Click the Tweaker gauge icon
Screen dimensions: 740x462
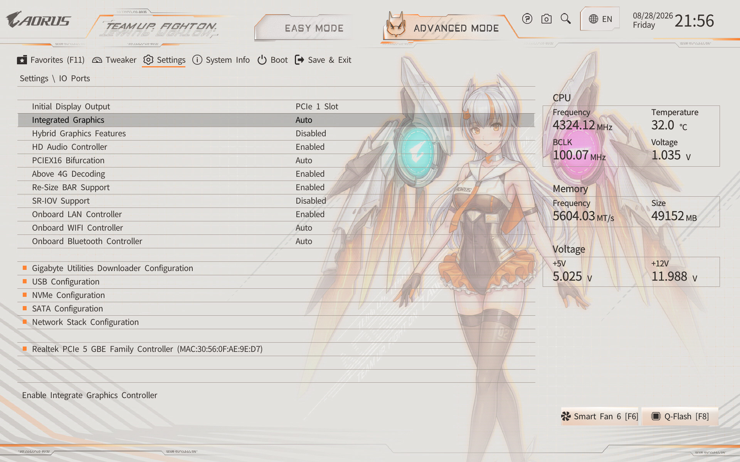[x=97, y=60]
